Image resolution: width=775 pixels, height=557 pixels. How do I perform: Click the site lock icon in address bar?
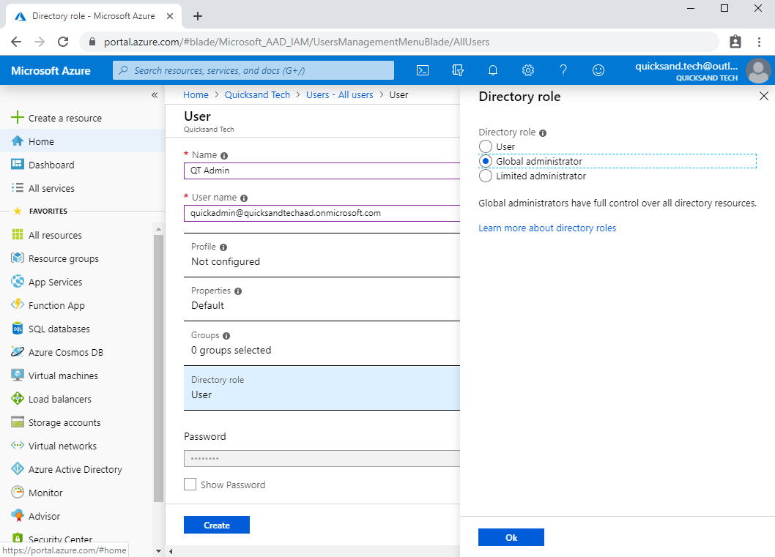(x=92, y=42)
